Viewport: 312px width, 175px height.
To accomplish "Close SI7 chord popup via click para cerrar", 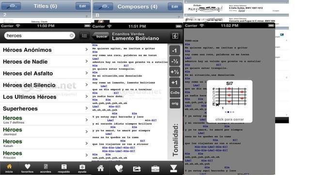I will click(x=230, y=119).
